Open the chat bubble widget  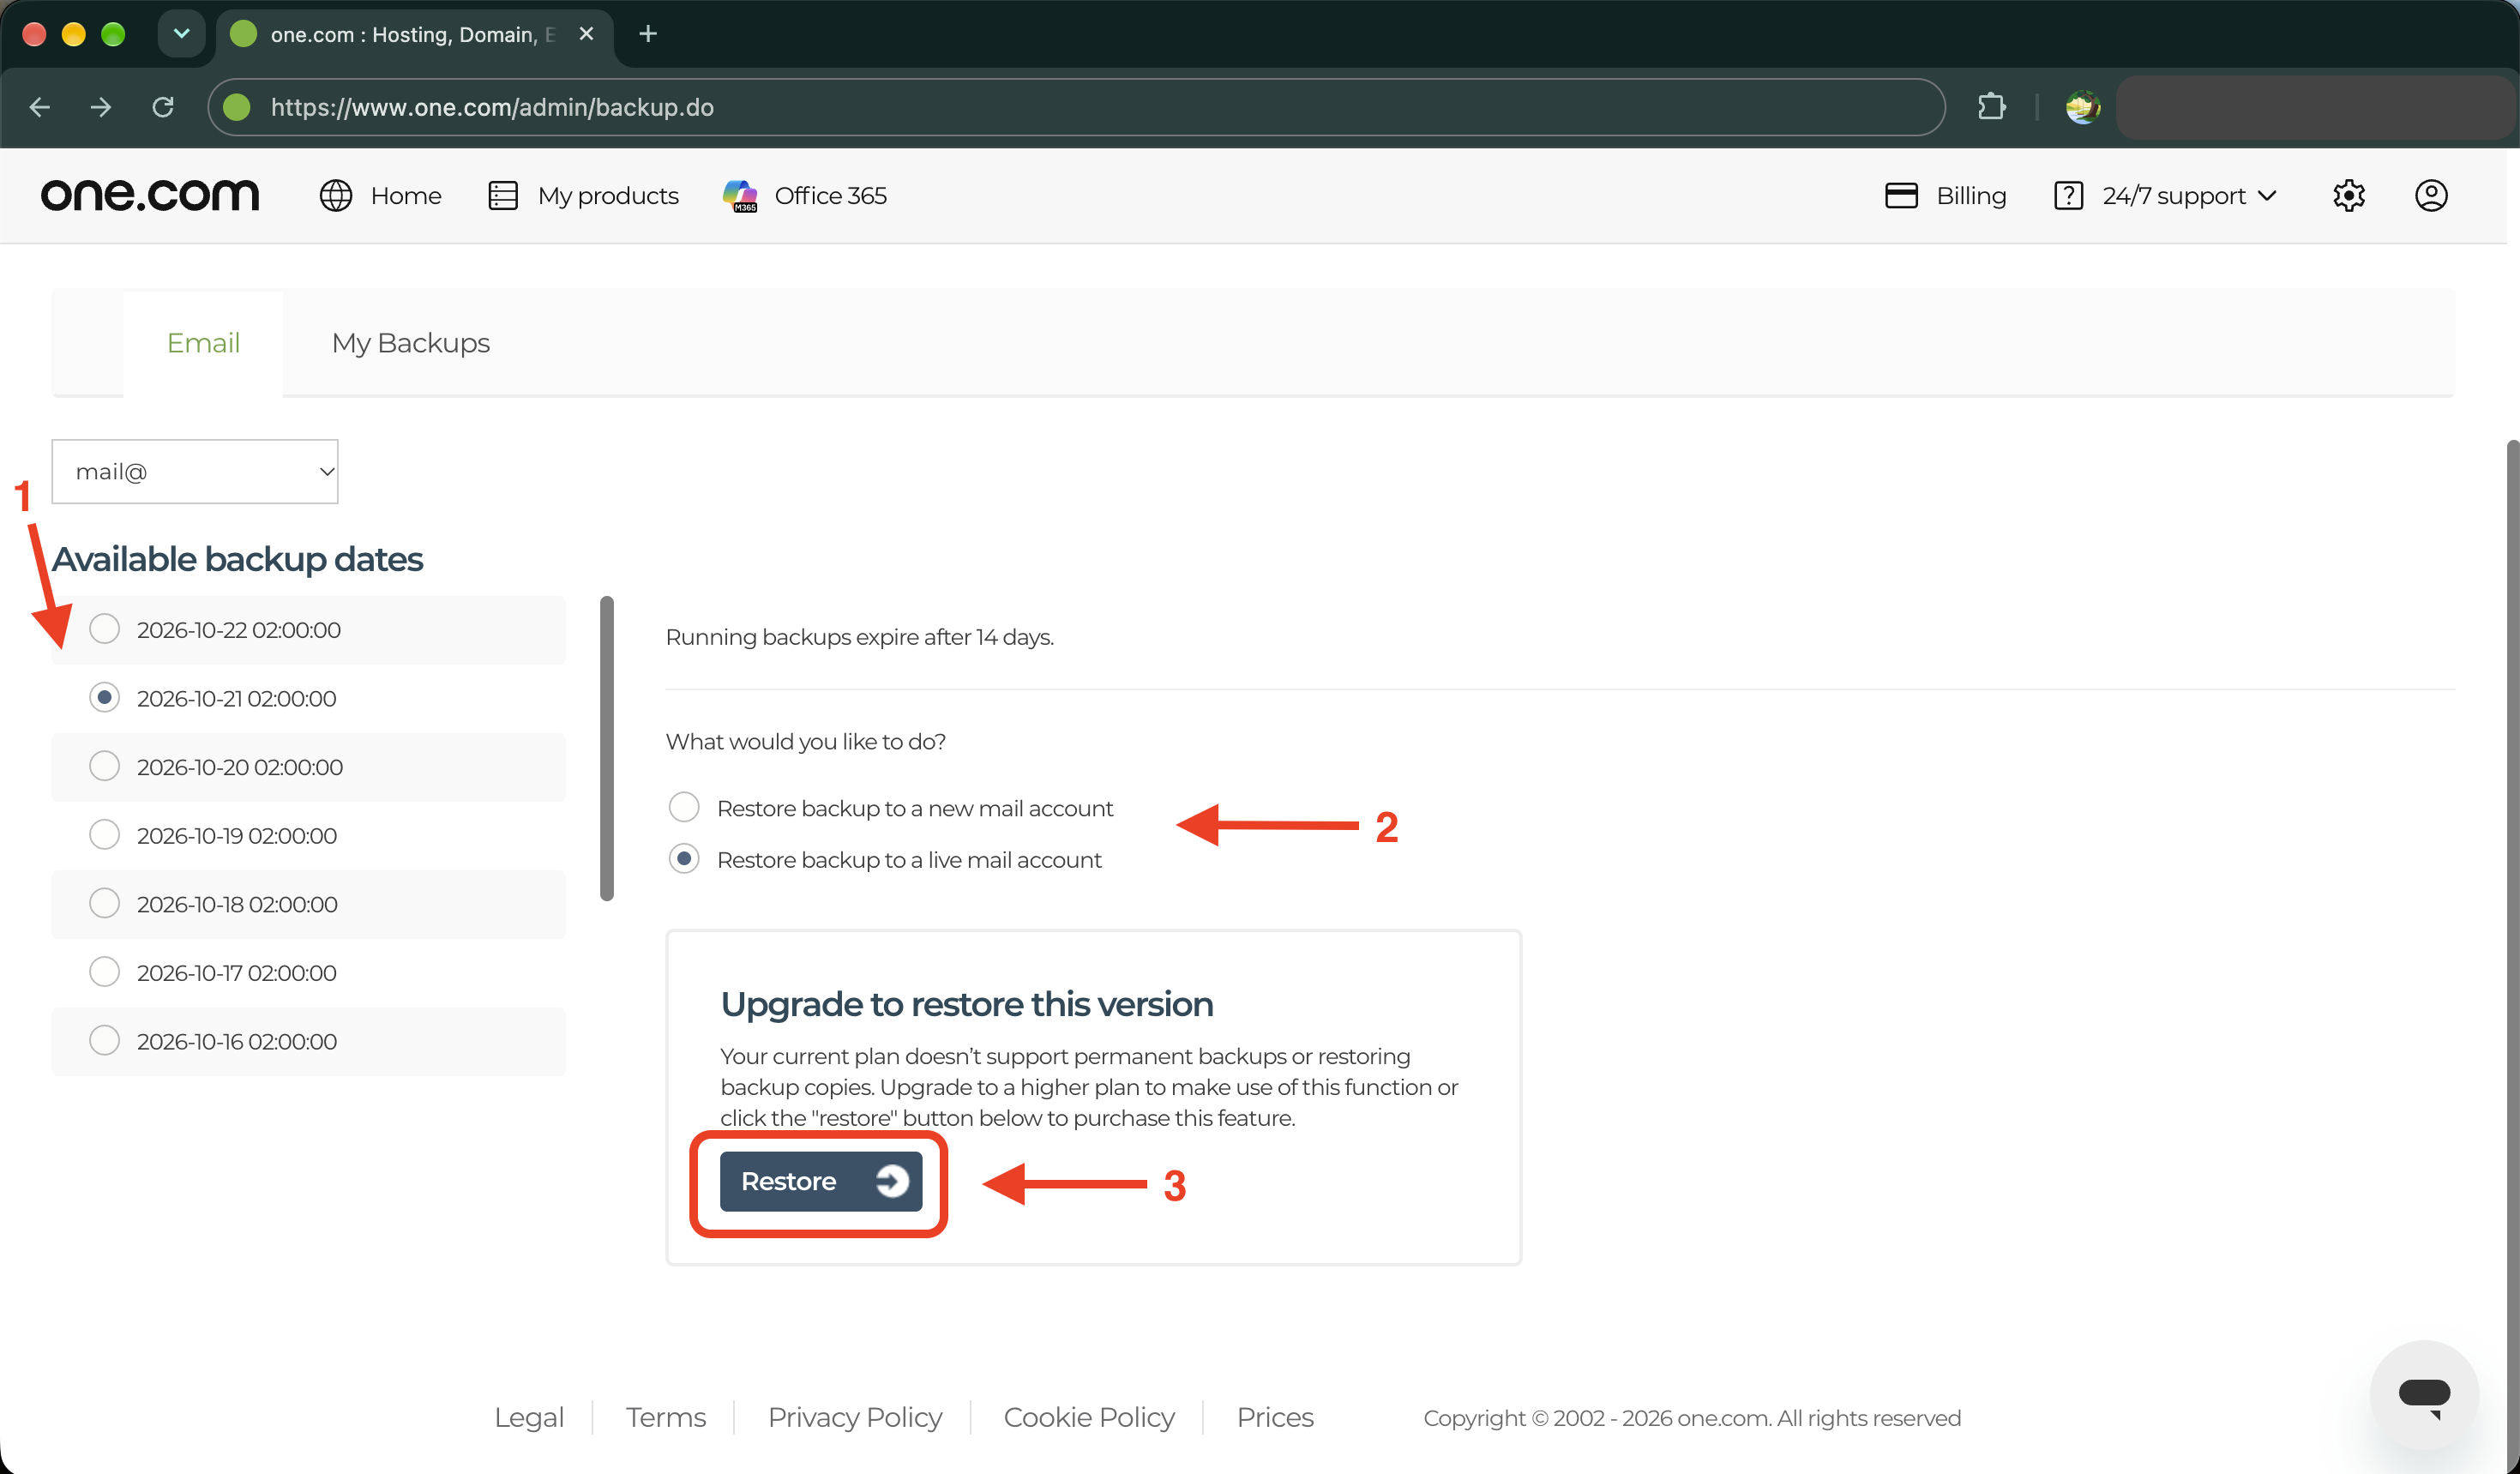2424,1394
